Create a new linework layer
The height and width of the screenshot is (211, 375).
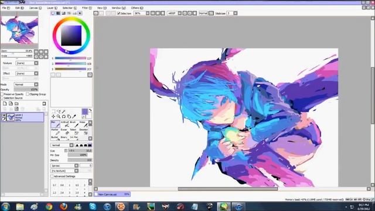[x=11, y=104]
